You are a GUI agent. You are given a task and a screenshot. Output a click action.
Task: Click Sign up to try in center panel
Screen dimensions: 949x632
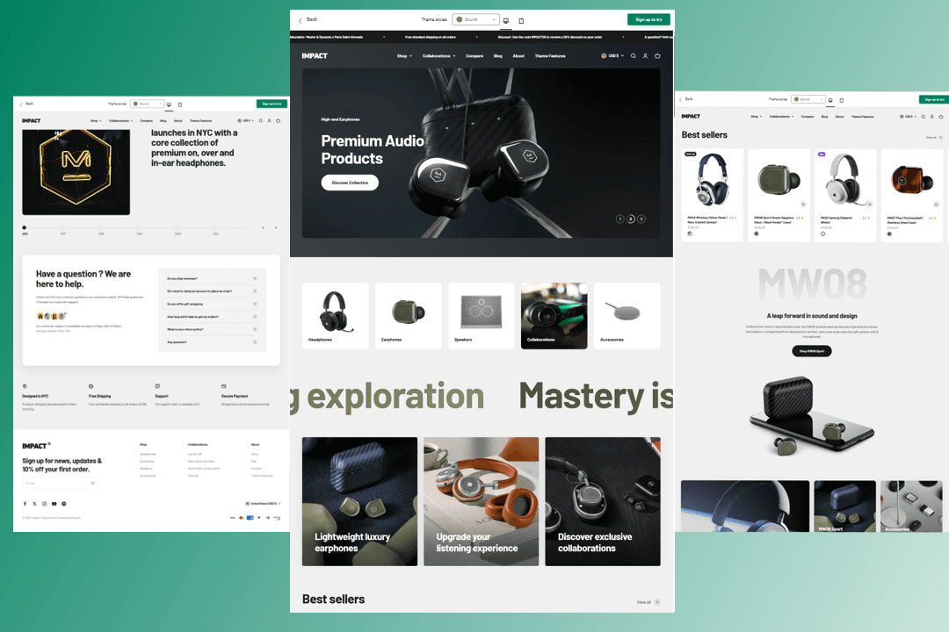[648, 19]
